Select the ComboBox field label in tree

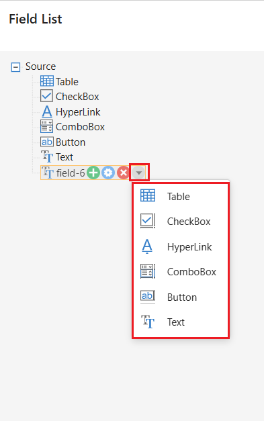(x=80, y=127)
